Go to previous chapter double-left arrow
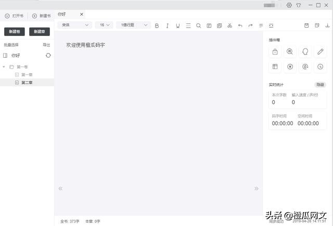333x226 pixels. [60, 189]
